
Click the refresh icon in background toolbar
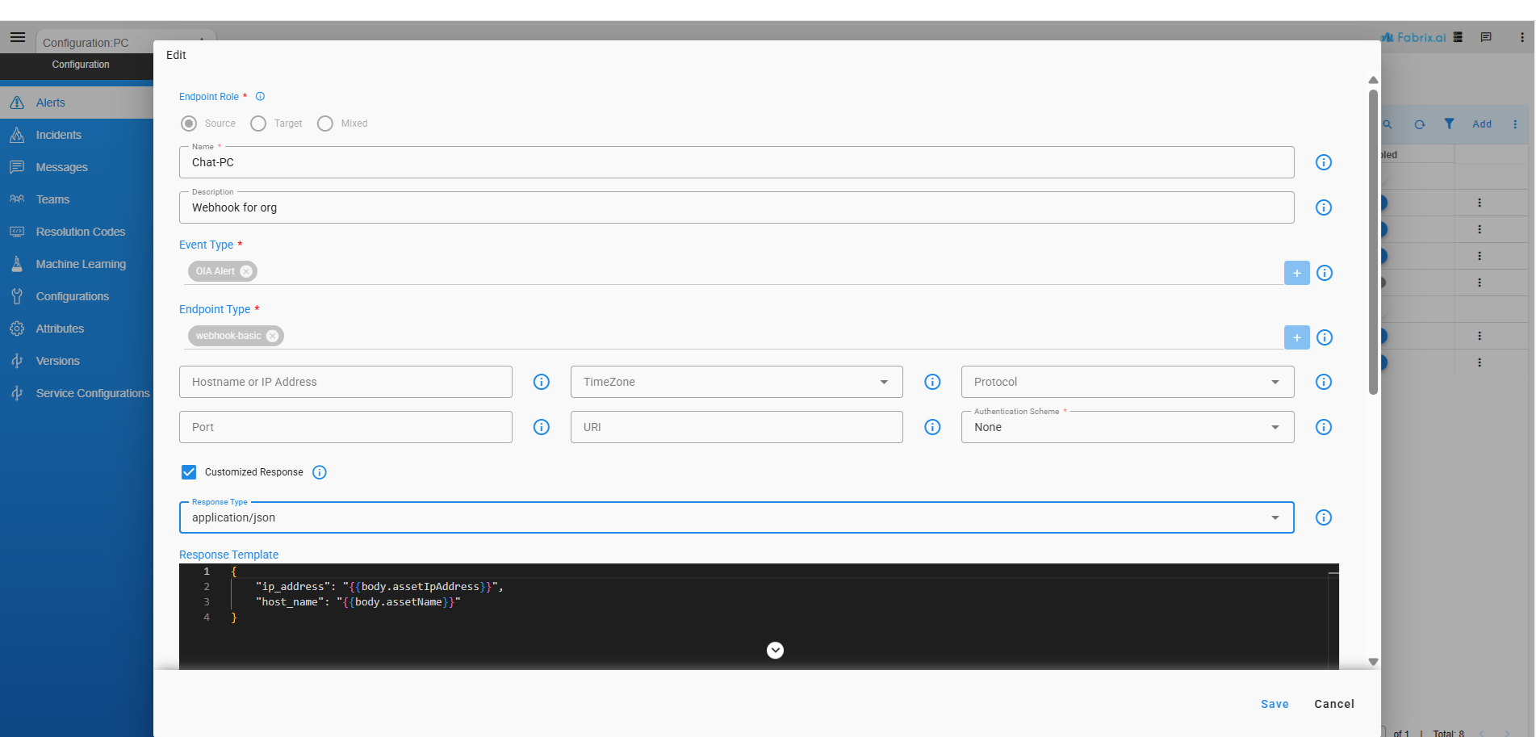coord(1420,124)
